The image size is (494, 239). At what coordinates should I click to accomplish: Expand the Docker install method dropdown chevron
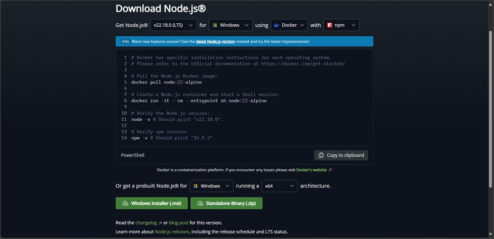point(301,25)
